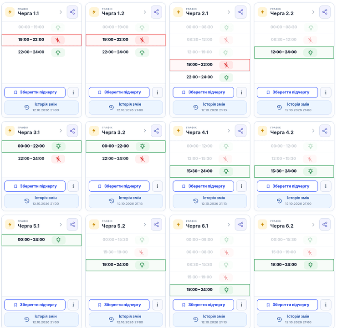
Task: Expand Черга 4.1 details chevron
Action: point(229,131)
